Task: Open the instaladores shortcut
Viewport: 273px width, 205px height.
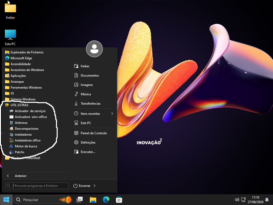Action: (20, 134)
